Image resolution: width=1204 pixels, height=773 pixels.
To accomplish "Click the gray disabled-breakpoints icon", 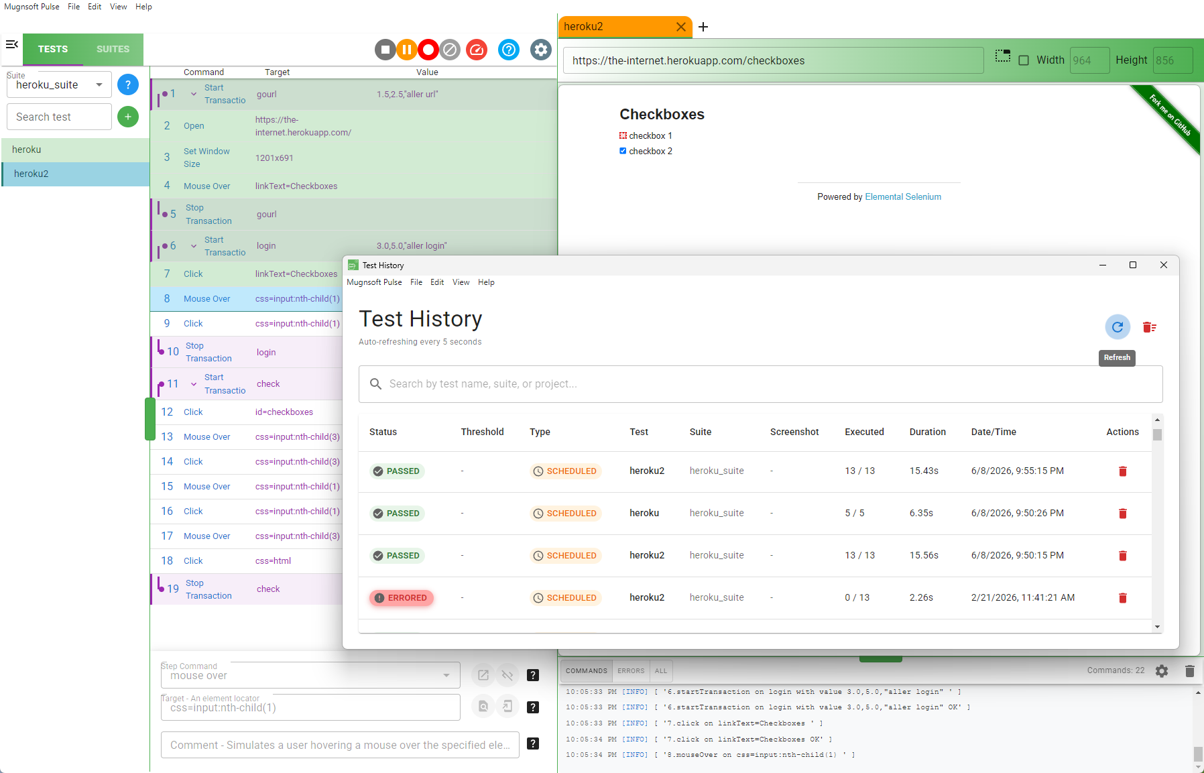I will pos(450,50).
